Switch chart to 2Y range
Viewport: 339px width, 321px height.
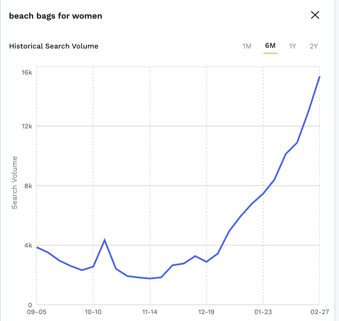click(x=314, y=46)
